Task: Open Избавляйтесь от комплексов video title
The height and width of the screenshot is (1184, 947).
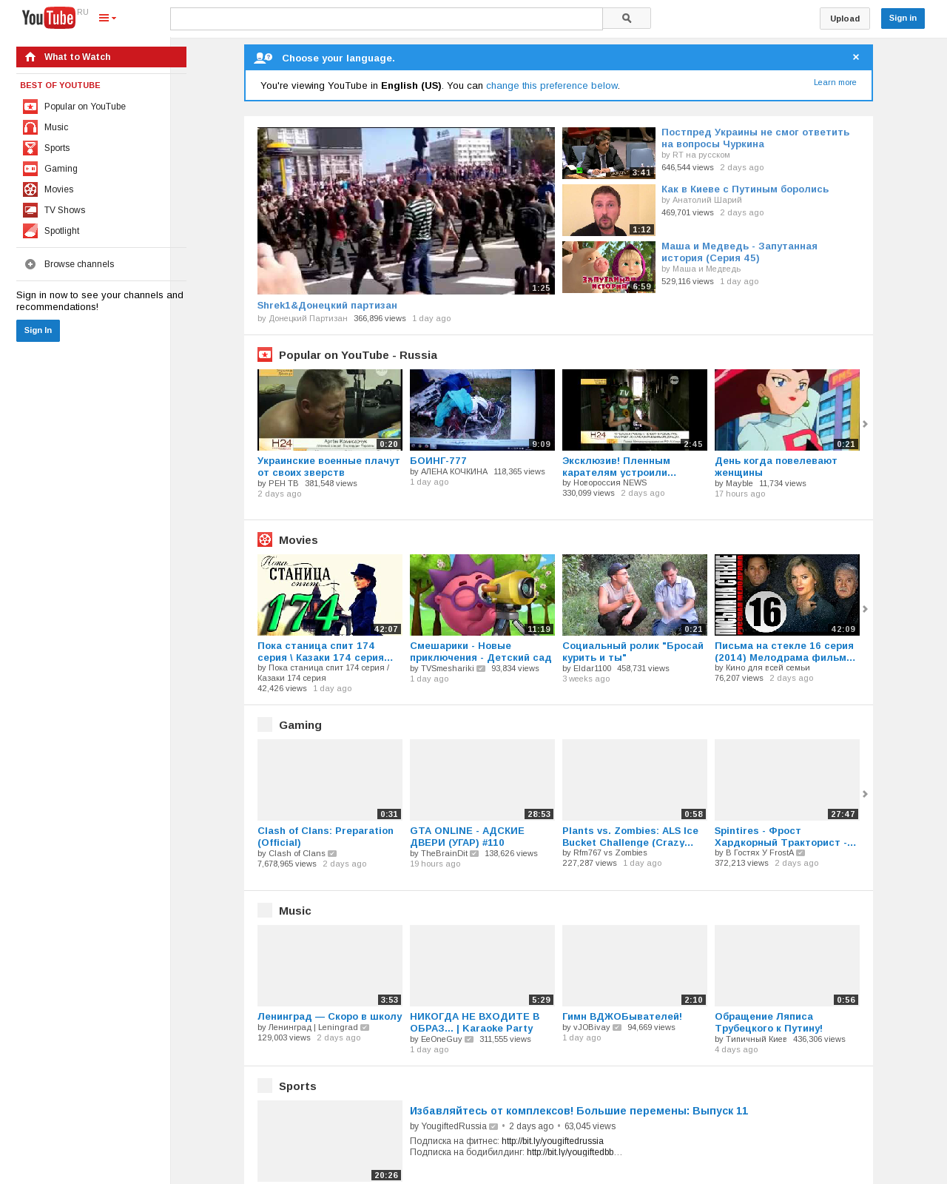Action: pyautogui.click(x=579, y=1111)
